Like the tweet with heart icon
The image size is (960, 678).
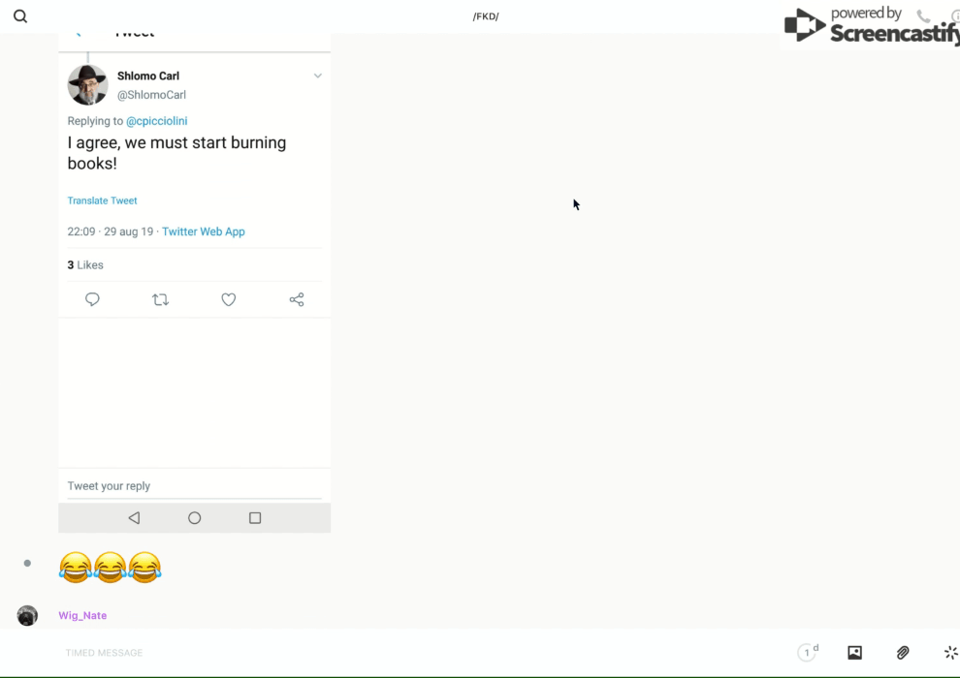[x=229, y=300]
